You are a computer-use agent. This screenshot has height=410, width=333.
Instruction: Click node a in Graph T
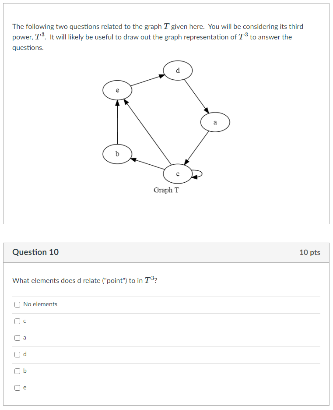[215, 122]
